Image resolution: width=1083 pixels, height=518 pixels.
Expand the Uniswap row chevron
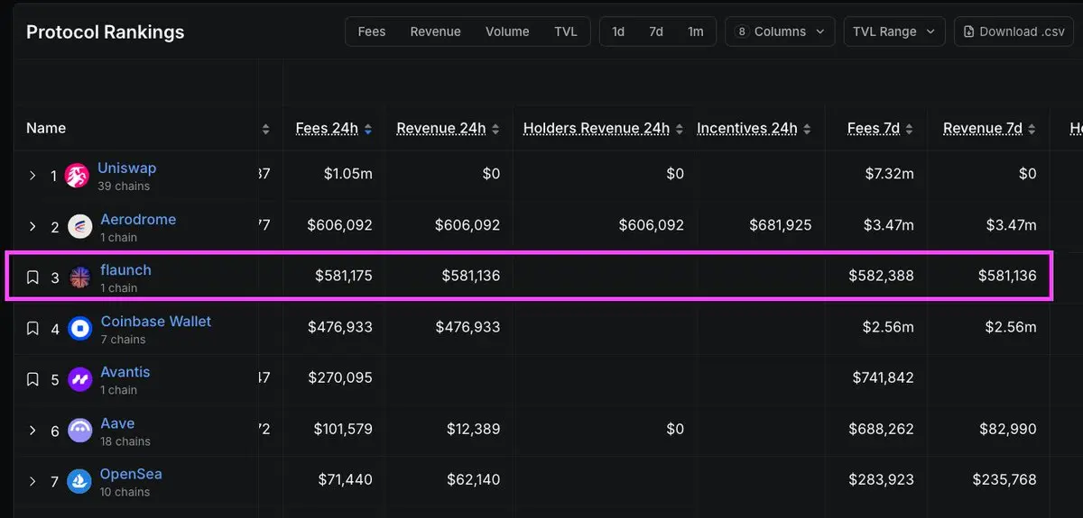(32, 176)
